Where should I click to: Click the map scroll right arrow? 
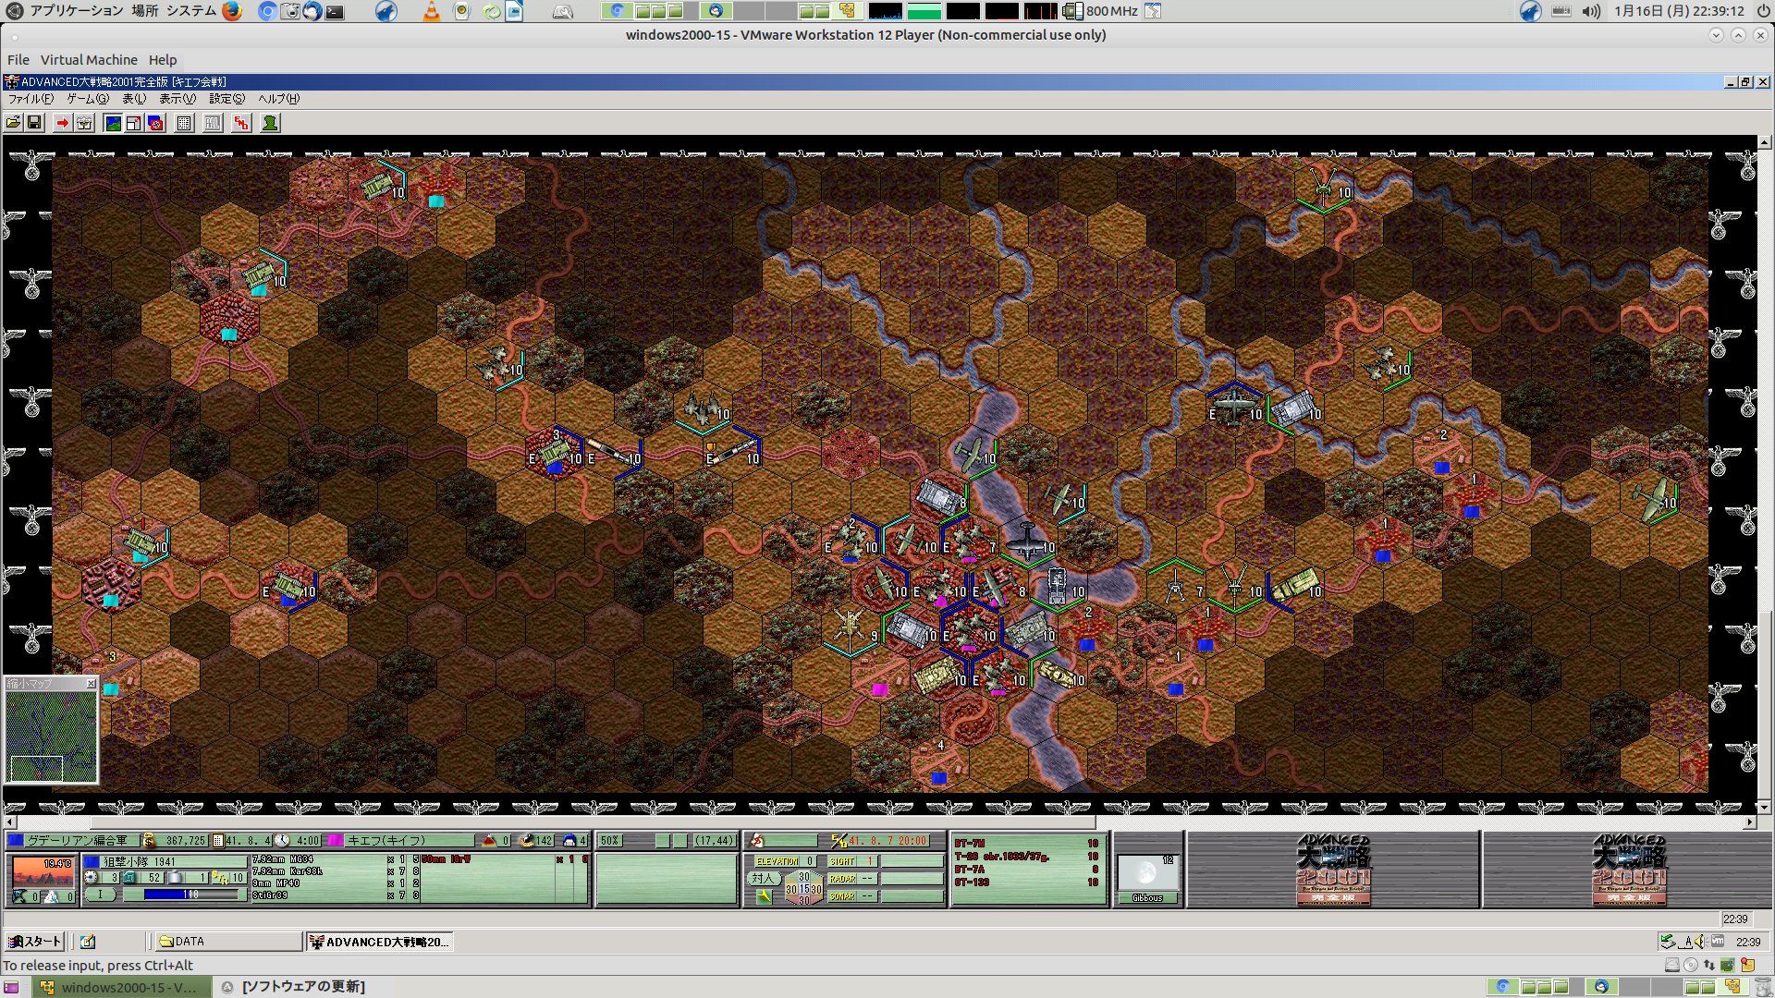click(1750, 822)
